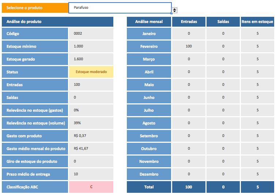Click the Saídas column header

tap(223, 22)
